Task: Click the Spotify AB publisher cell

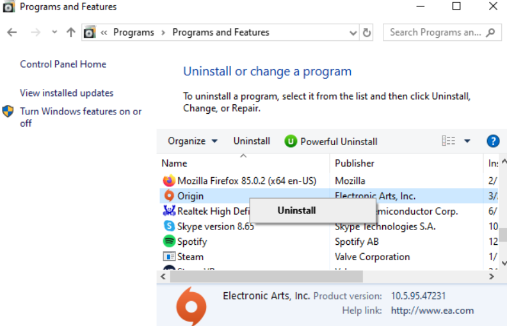Action: pyautogui.click(x=357, y=242)
